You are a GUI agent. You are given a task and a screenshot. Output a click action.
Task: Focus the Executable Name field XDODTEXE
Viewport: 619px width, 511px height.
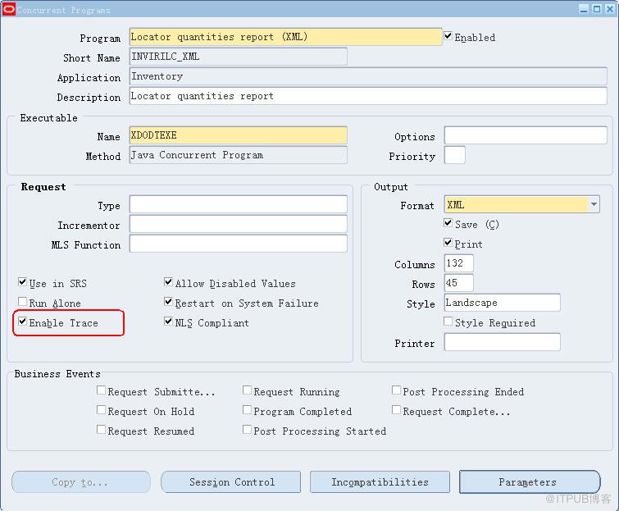click(238, 135)
